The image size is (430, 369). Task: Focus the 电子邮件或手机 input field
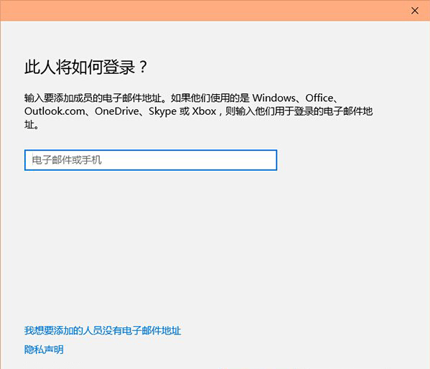(151, 160)
